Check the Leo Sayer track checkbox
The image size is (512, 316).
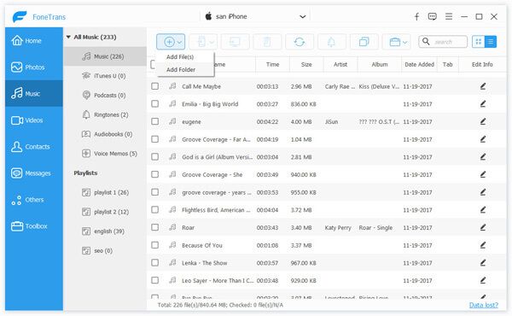154,280
